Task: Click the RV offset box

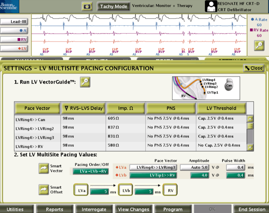Action: point(170,190)
